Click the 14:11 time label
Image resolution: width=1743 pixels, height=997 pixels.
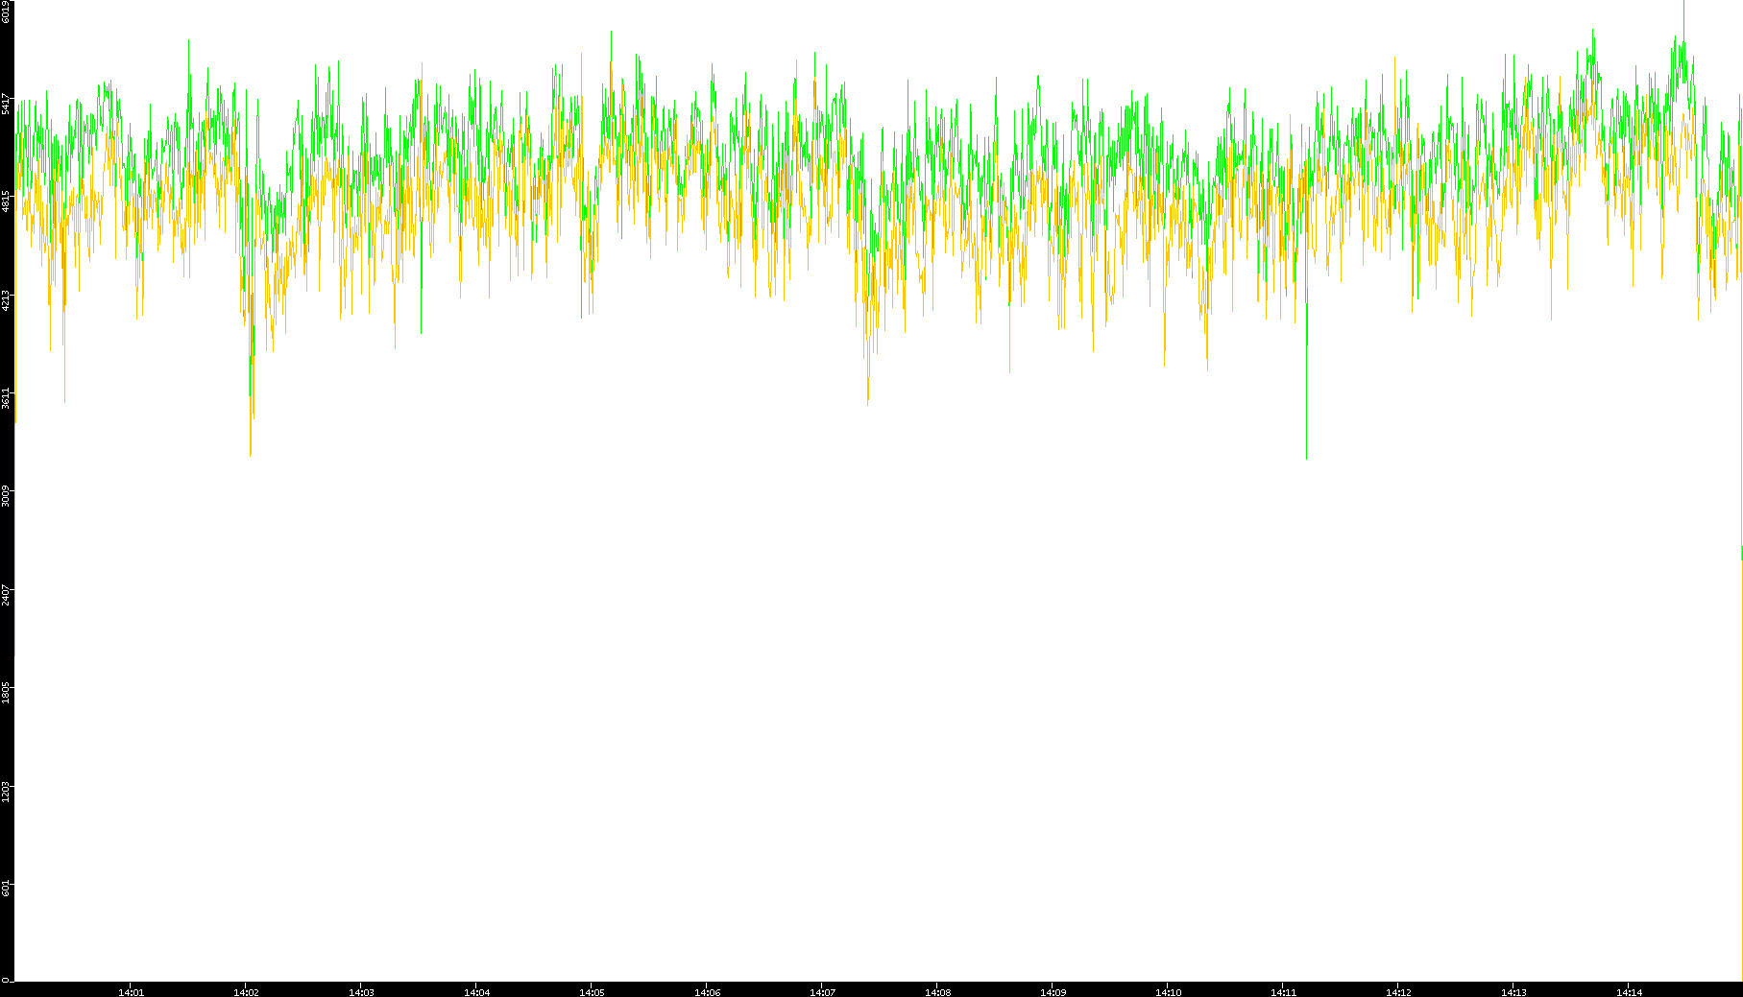(x=1283, y=991)
